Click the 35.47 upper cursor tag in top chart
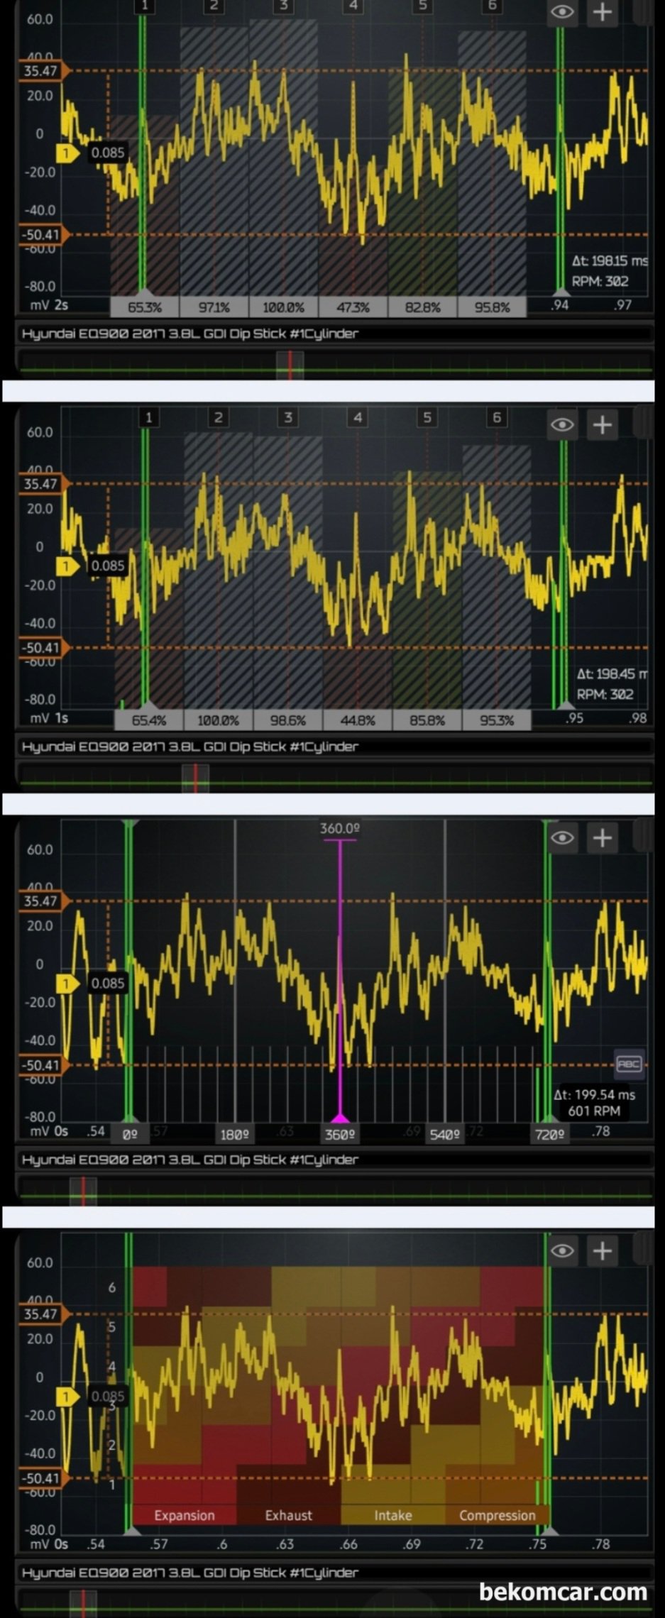Viewport: 665px width, 1618px height. click(44, 71)
